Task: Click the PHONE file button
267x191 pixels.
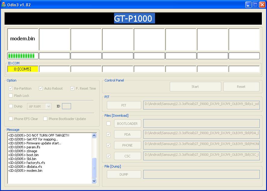Action: click(x=128, y=145)
